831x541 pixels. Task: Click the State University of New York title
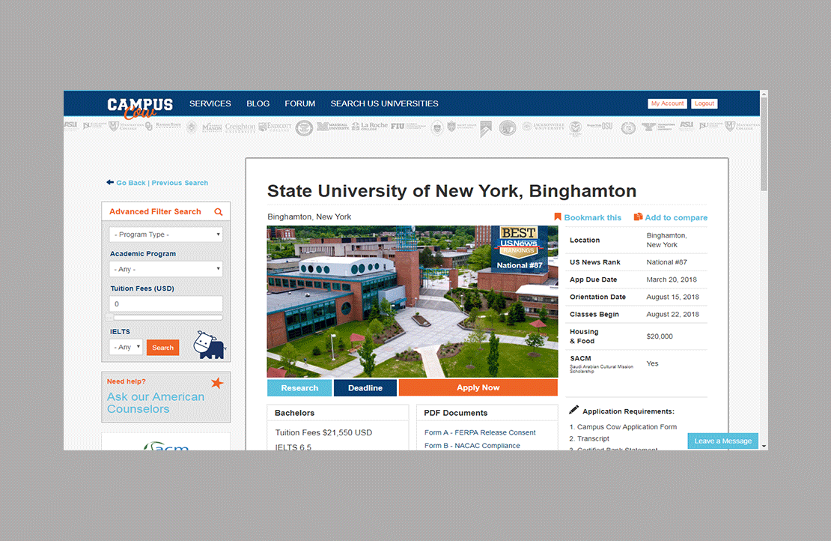click(451, 191)
